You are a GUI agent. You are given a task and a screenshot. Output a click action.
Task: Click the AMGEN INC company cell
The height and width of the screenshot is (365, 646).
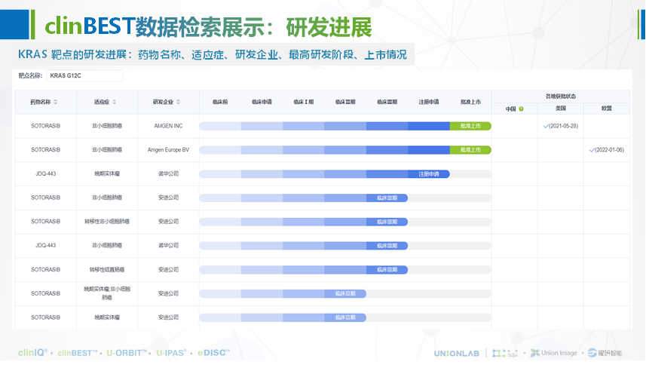tap(168, 126)
